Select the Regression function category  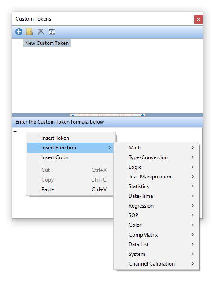pos(156,206)
